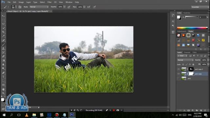Open the History panel icon in dock
The image size is (210, 118).
(173, 15)
